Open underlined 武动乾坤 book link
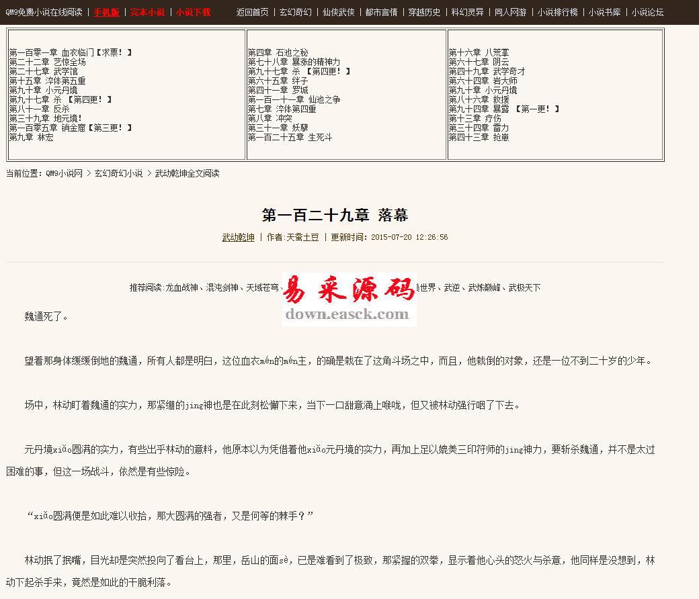The image size is (699, 599). [238, 237]
